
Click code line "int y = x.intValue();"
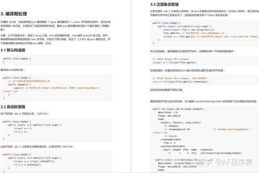pyautogui.click(x=28, y=165)
